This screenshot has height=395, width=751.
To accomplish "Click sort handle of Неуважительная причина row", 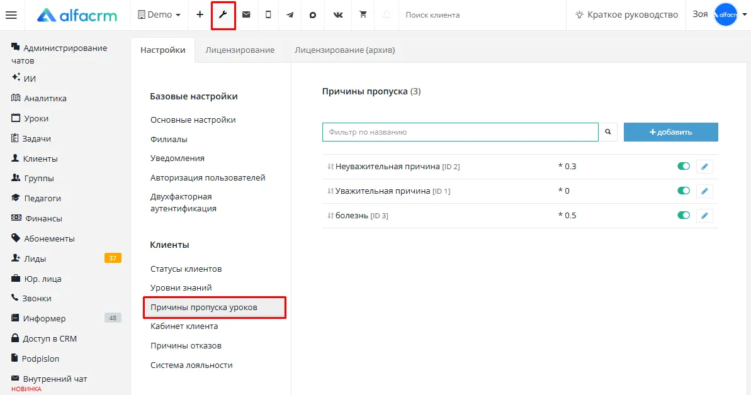I will [x=330, y=167].
